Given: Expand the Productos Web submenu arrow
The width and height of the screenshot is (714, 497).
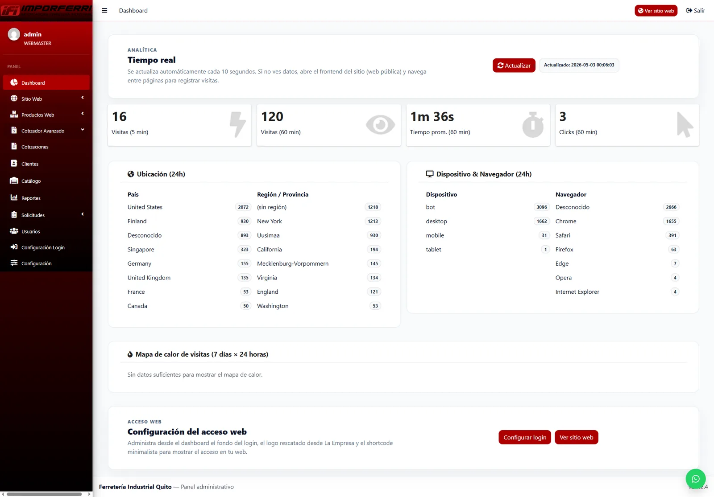Looking at the screenshot, I should tap(83, 114).
